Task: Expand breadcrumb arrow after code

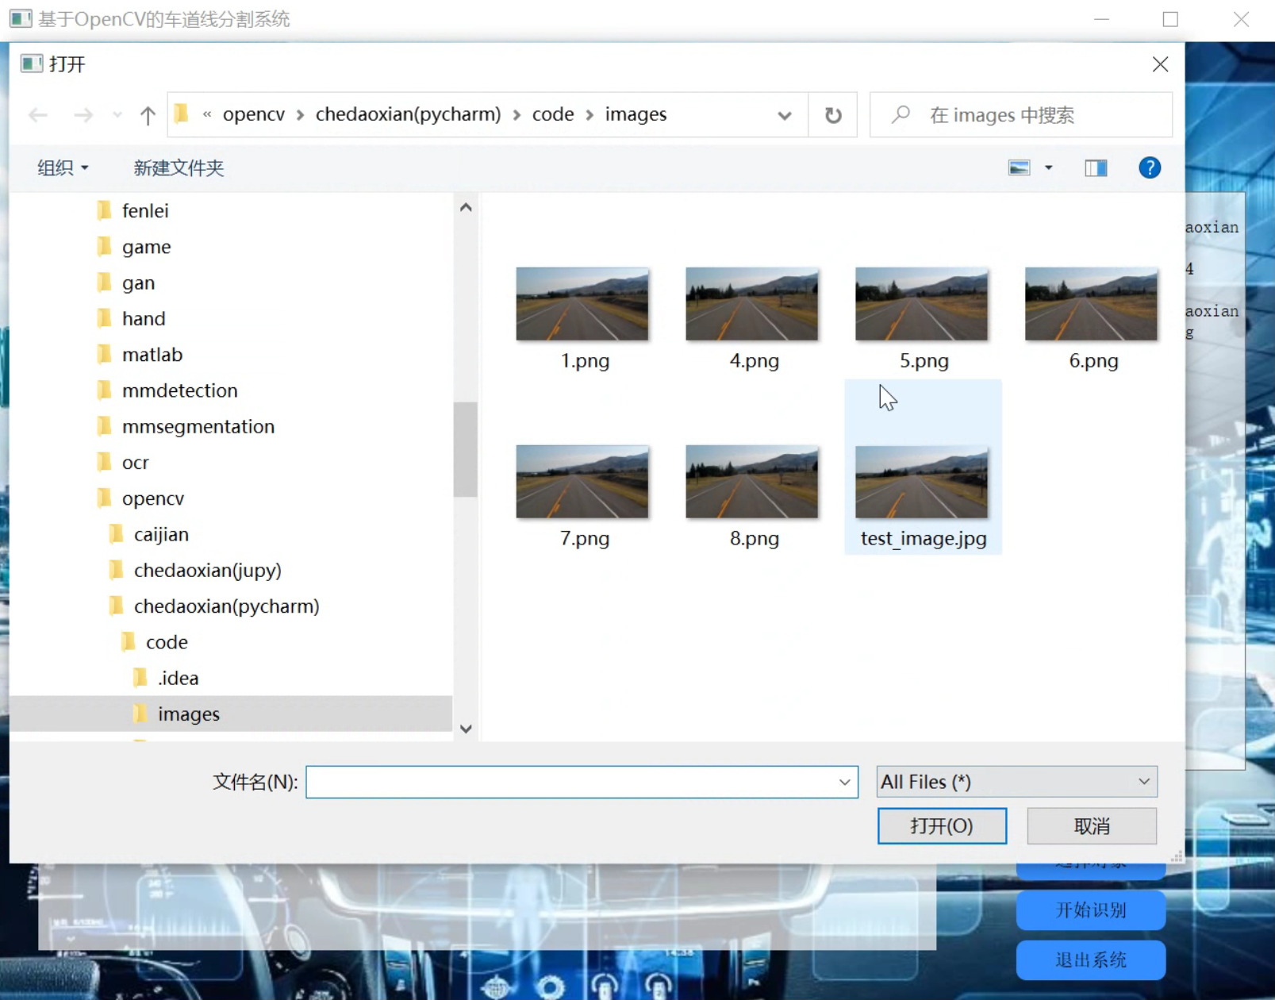Action: point(589,115)
